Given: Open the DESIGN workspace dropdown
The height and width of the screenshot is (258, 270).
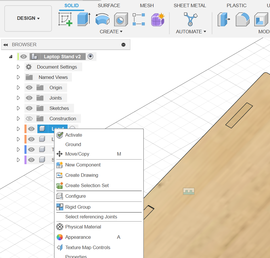Looking at the screenshot, I should coord(28,18).
